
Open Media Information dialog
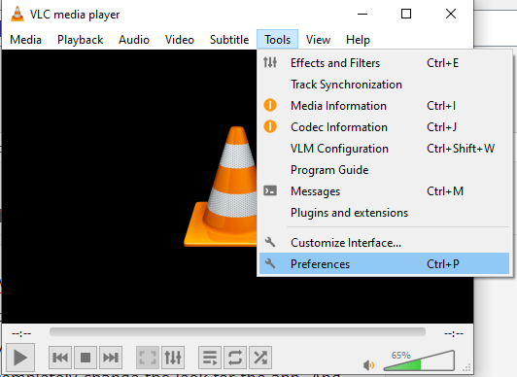click(x=385, y=106)
